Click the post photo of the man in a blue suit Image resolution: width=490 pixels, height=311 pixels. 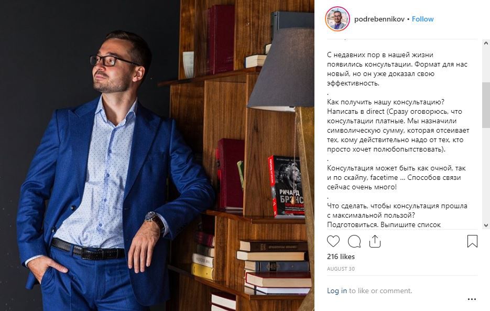[157, 155]
